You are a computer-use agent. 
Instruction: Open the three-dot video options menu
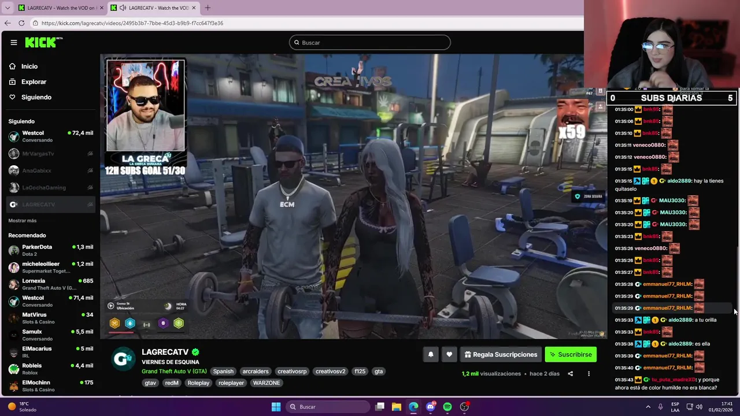(589, 374)
